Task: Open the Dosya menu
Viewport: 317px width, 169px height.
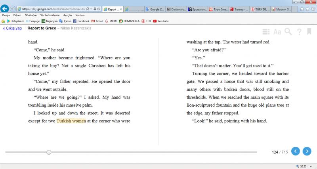Action: [x=6, y=15]
